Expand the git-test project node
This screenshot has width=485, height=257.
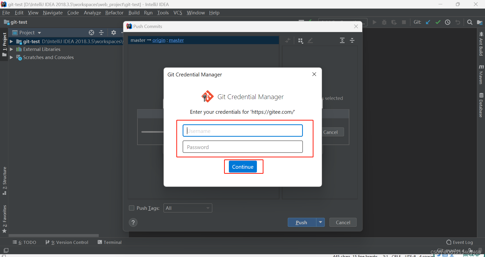11,41
